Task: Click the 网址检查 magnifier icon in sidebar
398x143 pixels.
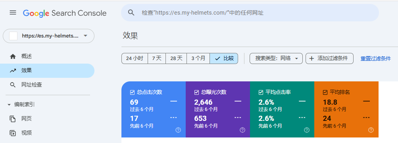Action: click(13, 85)
